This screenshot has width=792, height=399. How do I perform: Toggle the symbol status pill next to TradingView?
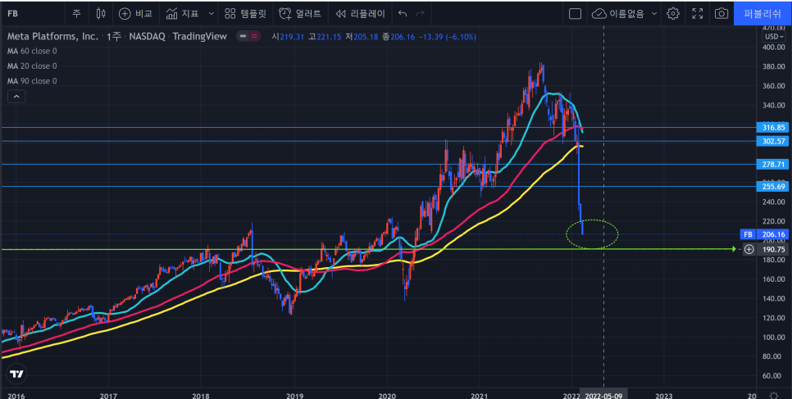point(248,36)
